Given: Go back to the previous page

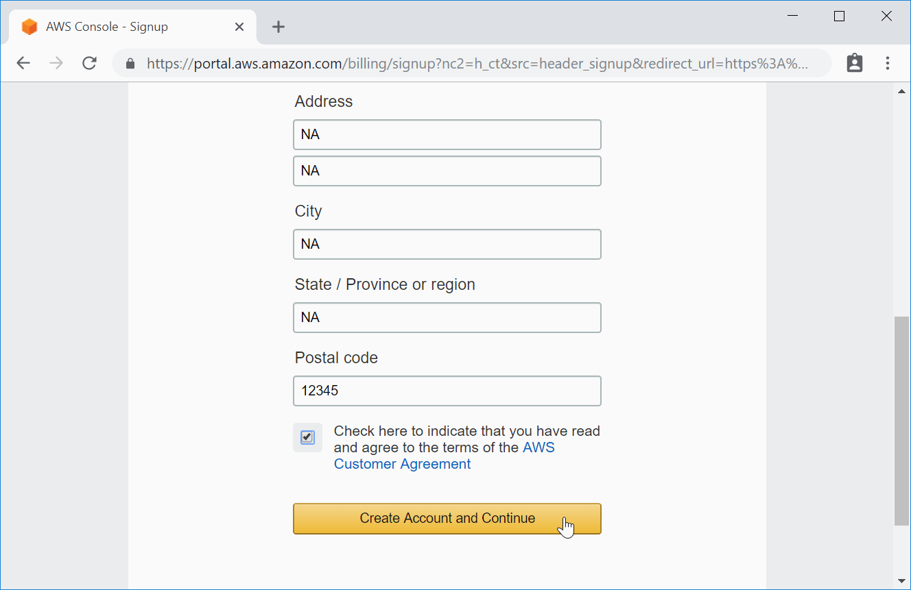Looking at the screenshot, I should point(23,63).
